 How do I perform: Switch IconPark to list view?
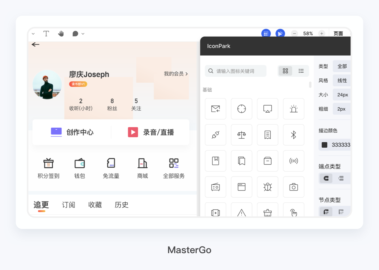click(301, 71)
